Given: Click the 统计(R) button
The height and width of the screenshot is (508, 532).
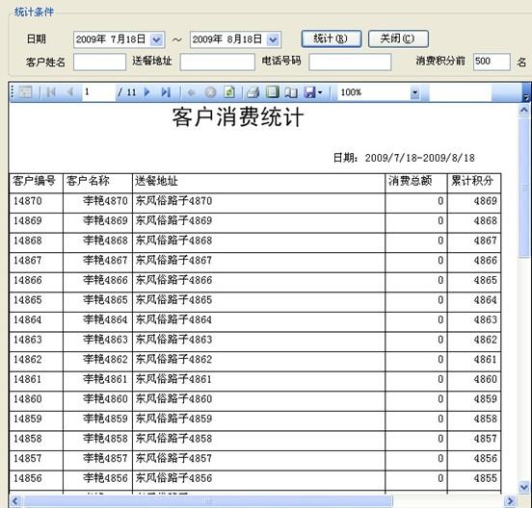Looking at the screenshot, I should coord(332,38).
